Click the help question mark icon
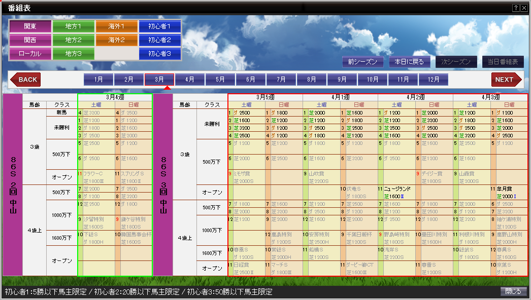This screenshot has height=300, width=531. [x=516, y=8]
